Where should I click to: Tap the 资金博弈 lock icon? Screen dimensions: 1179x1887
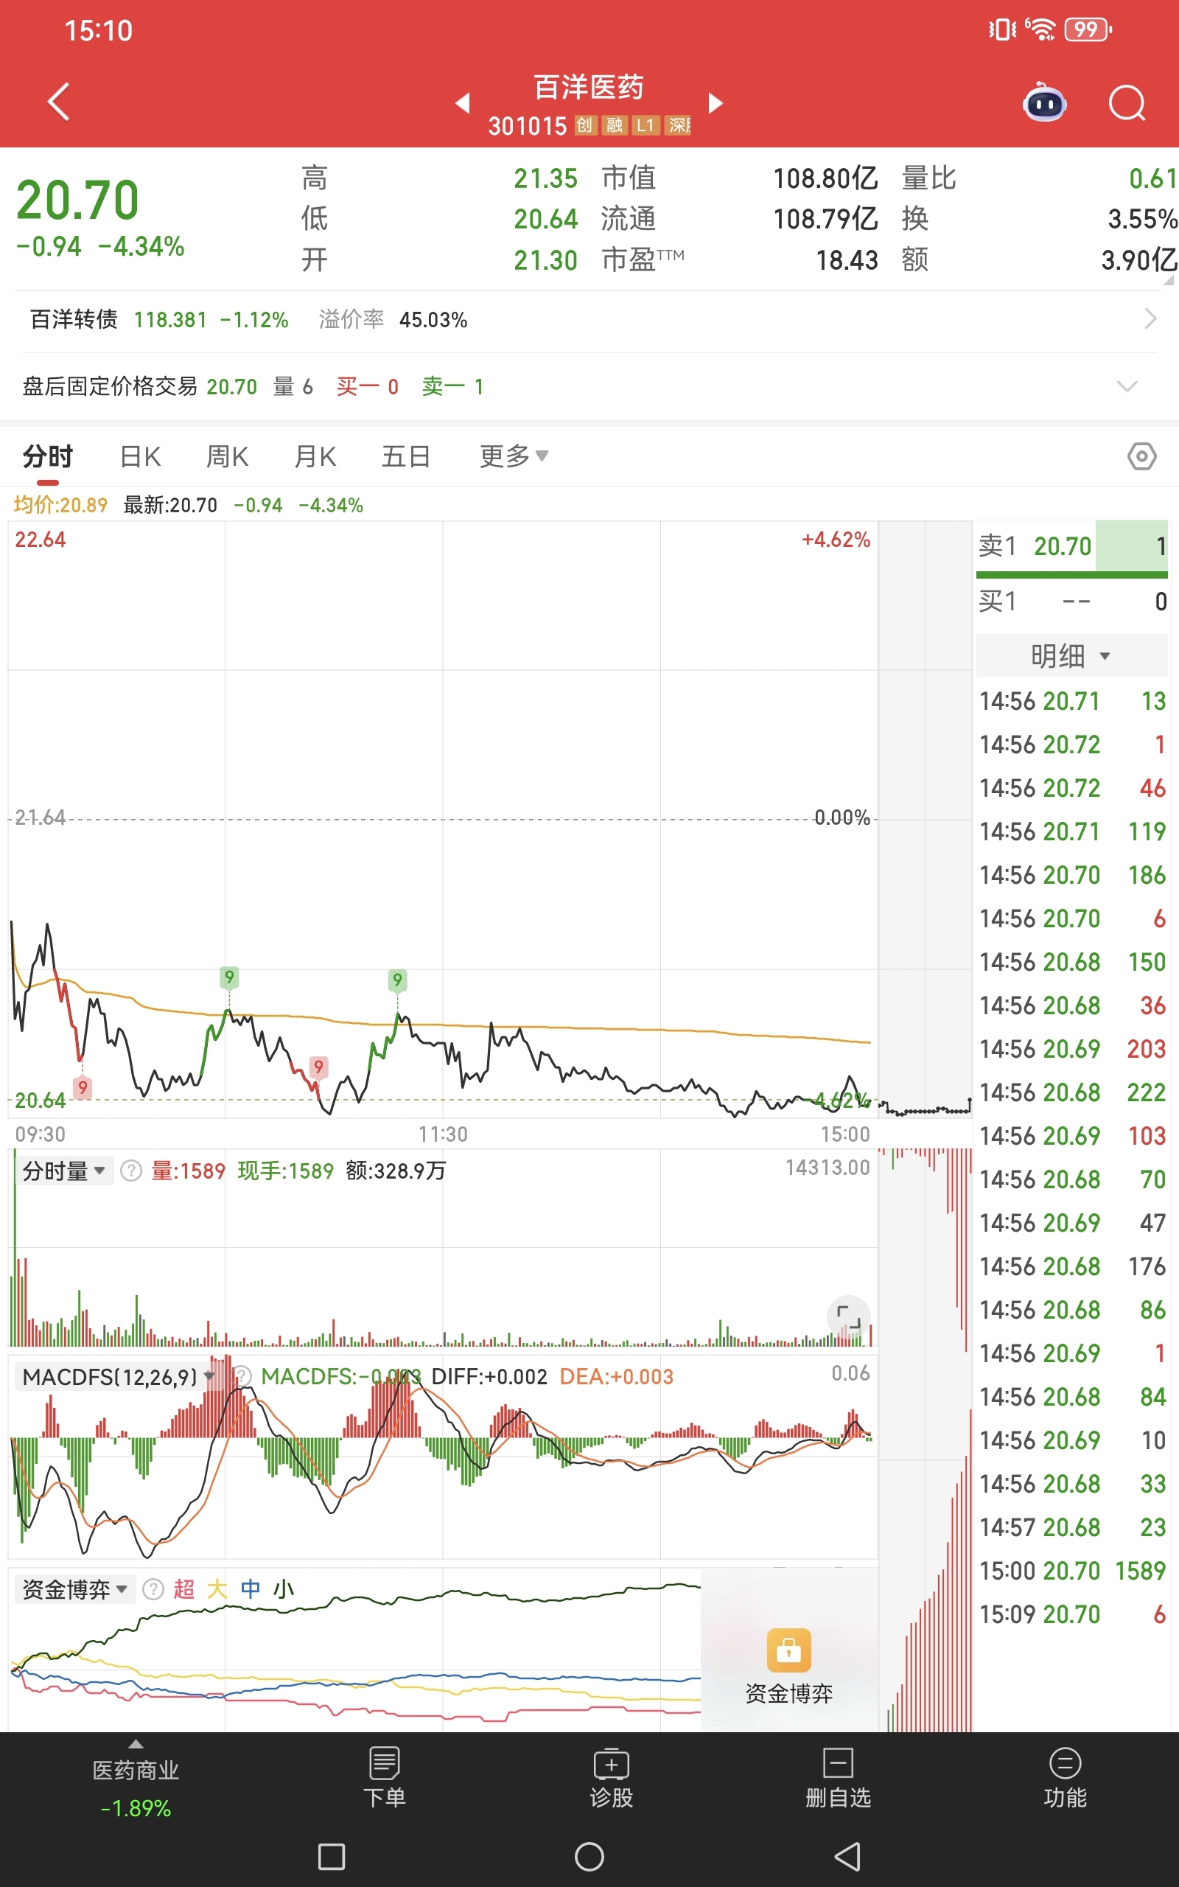(788, 1650)
